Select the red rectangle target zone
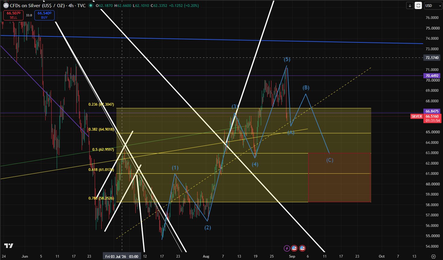The width and height of the screenshot is (443, 260). click(x=340, y=178)
